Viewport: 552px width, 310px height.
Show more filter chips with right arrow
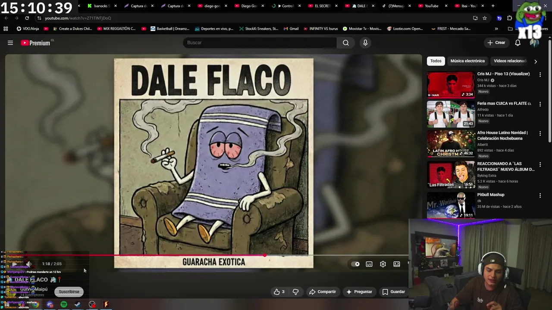536,61
